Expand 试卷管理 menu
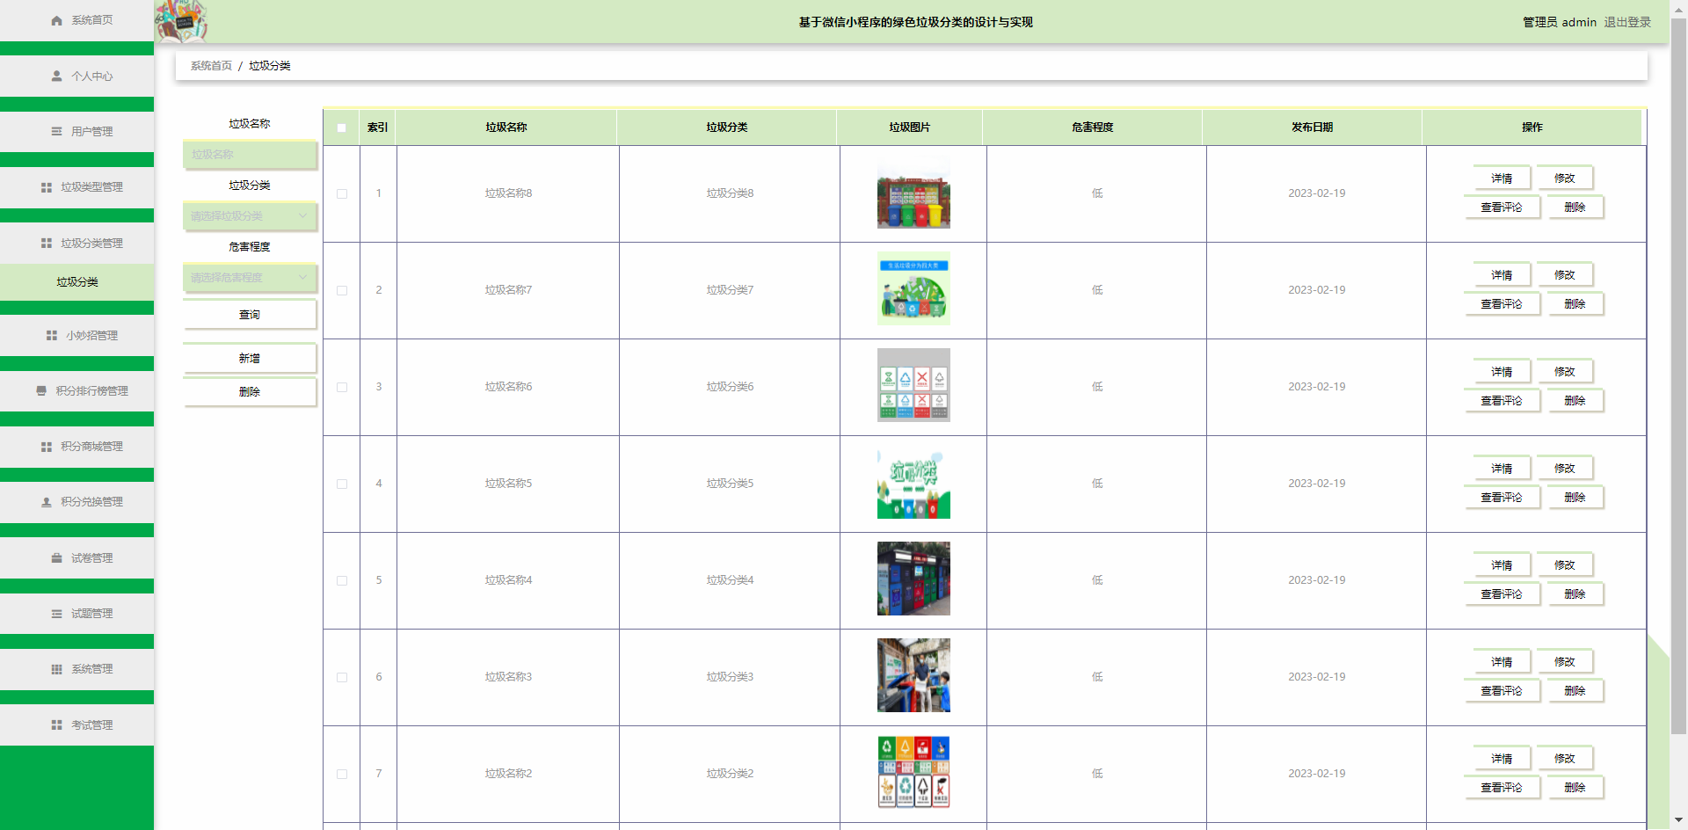The width and height of the screenshot is (1688, 830). [77, 558]
